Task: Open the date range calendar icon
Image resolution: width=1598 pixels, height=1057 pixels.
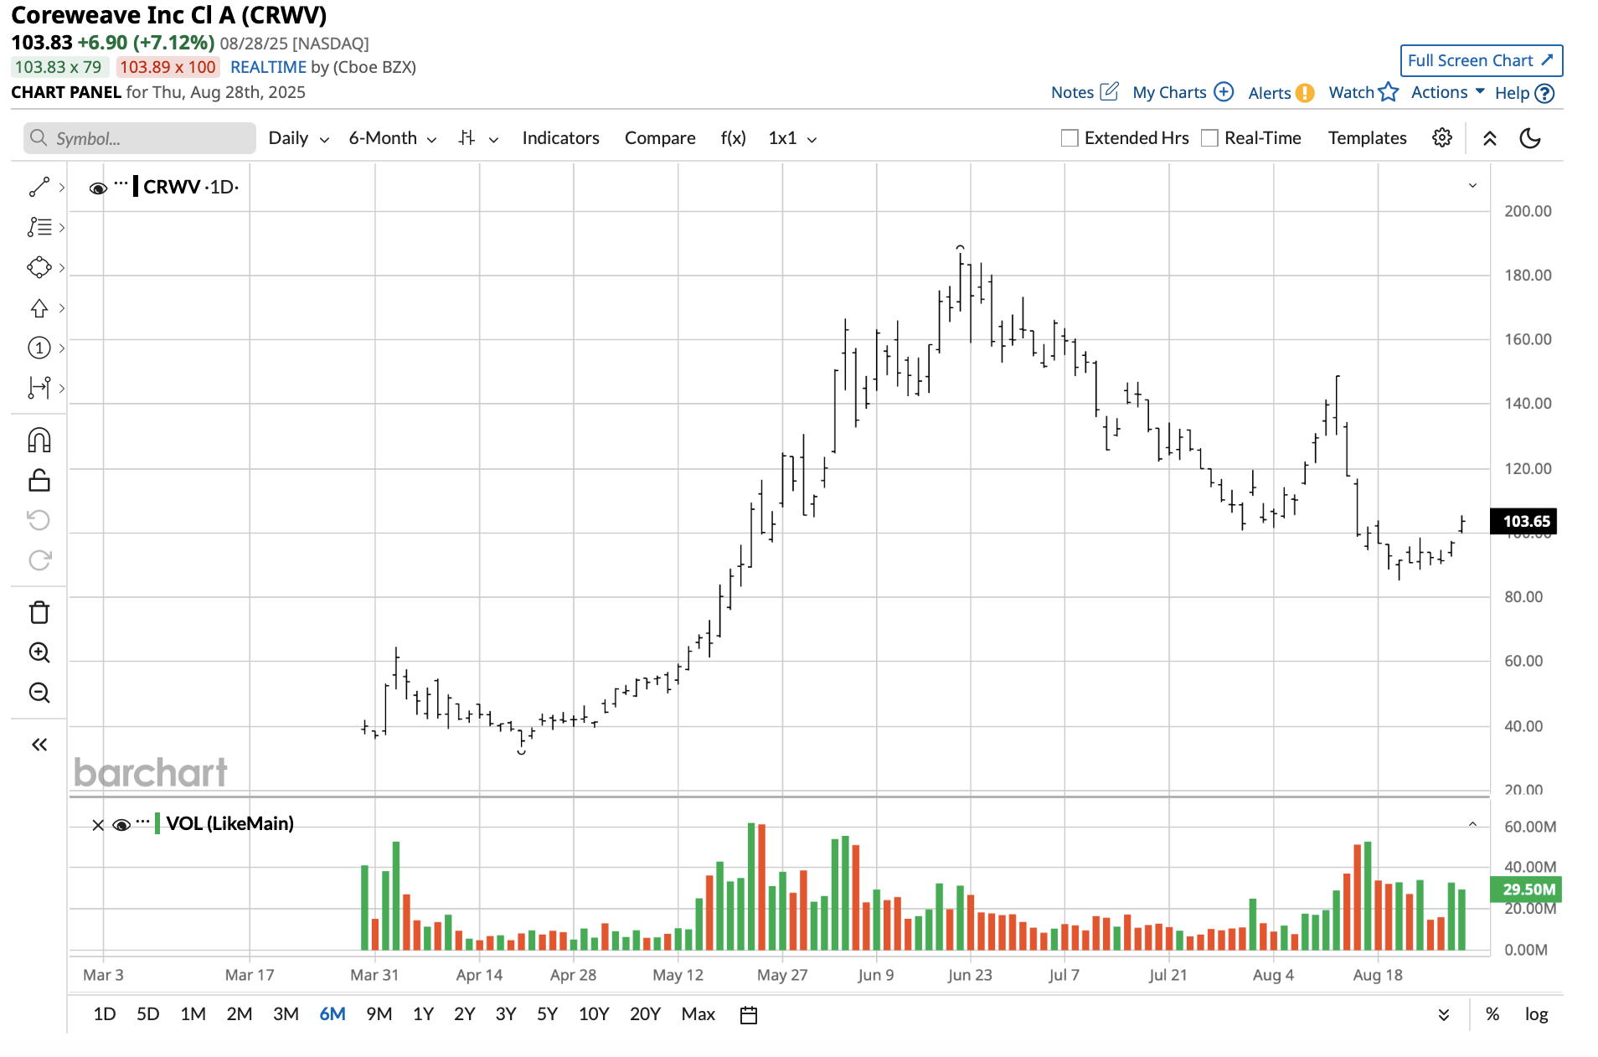Action: click(749, 1014)
